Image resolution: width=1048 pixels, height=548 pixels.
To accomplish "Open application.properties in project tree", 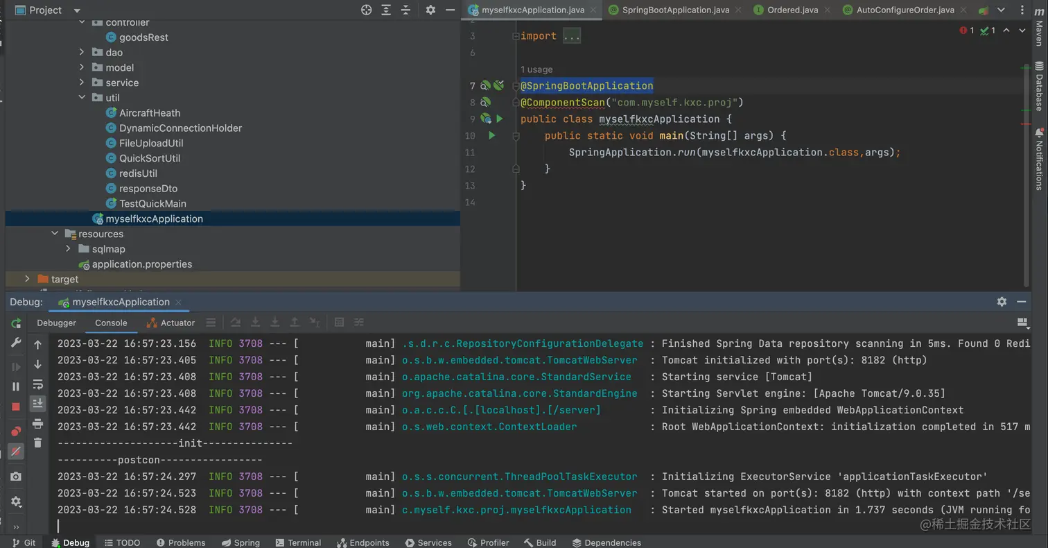I will click(141, 264).
